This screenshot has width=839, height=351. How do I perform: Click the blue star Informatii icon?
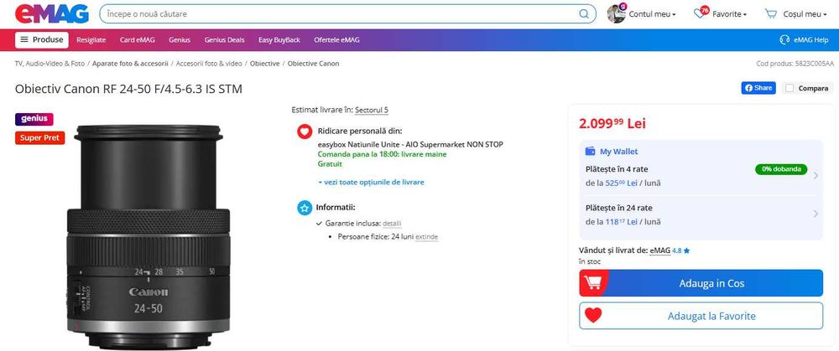click(x=305, y=208)
